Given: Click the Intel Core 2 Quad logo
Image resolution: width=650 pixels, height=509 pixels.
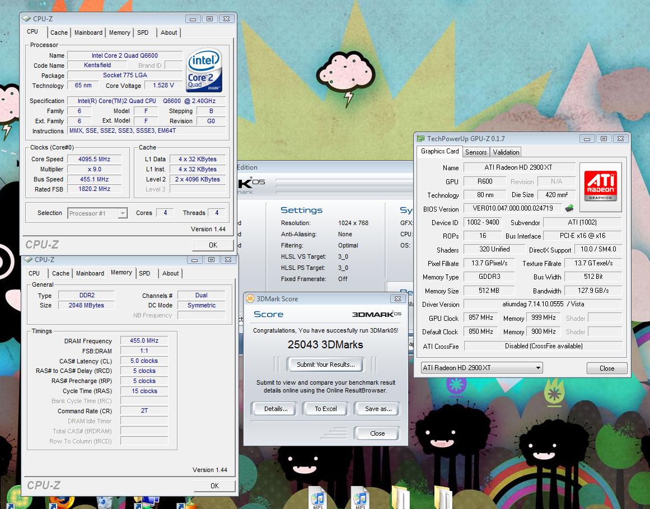Looking at the screenshot, I should click(x=204, y=70).
